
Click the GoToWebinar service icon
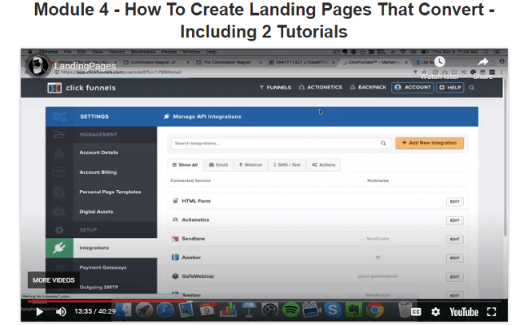(x=175, y=276)
